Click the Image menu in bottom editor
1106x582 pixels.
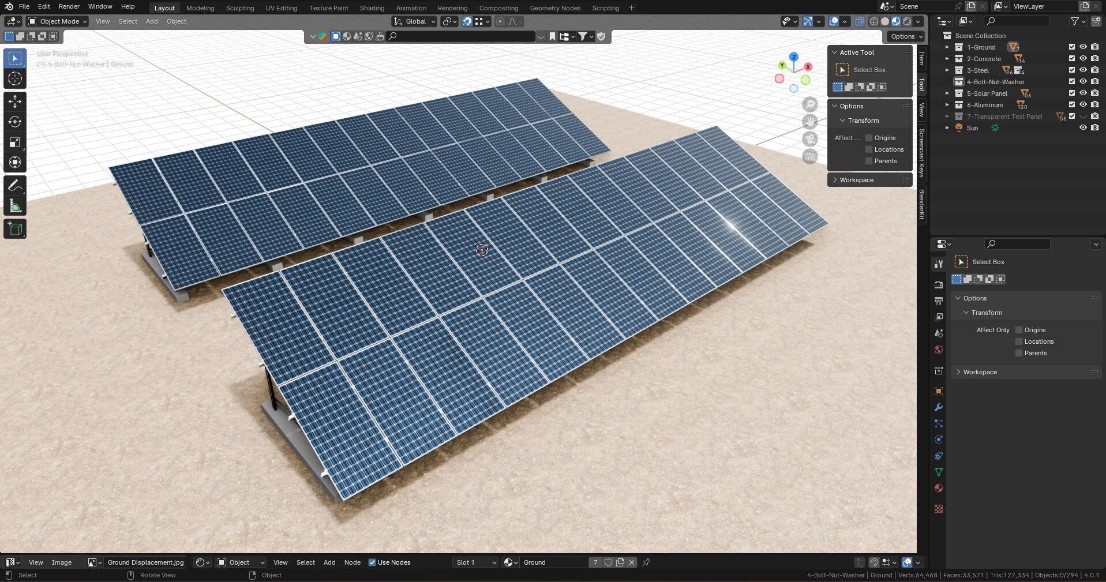(x=62, y=562)
